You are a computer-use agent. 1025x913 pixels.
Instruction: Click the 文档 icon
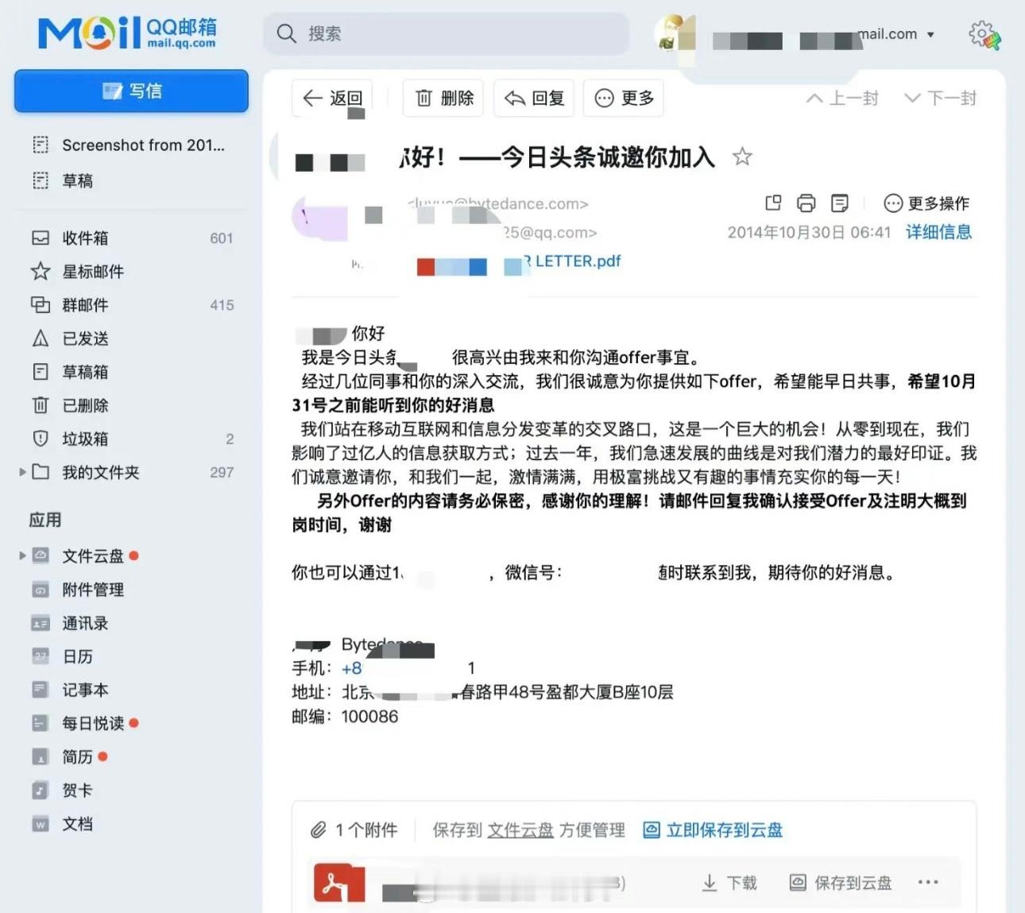(41, 823)
